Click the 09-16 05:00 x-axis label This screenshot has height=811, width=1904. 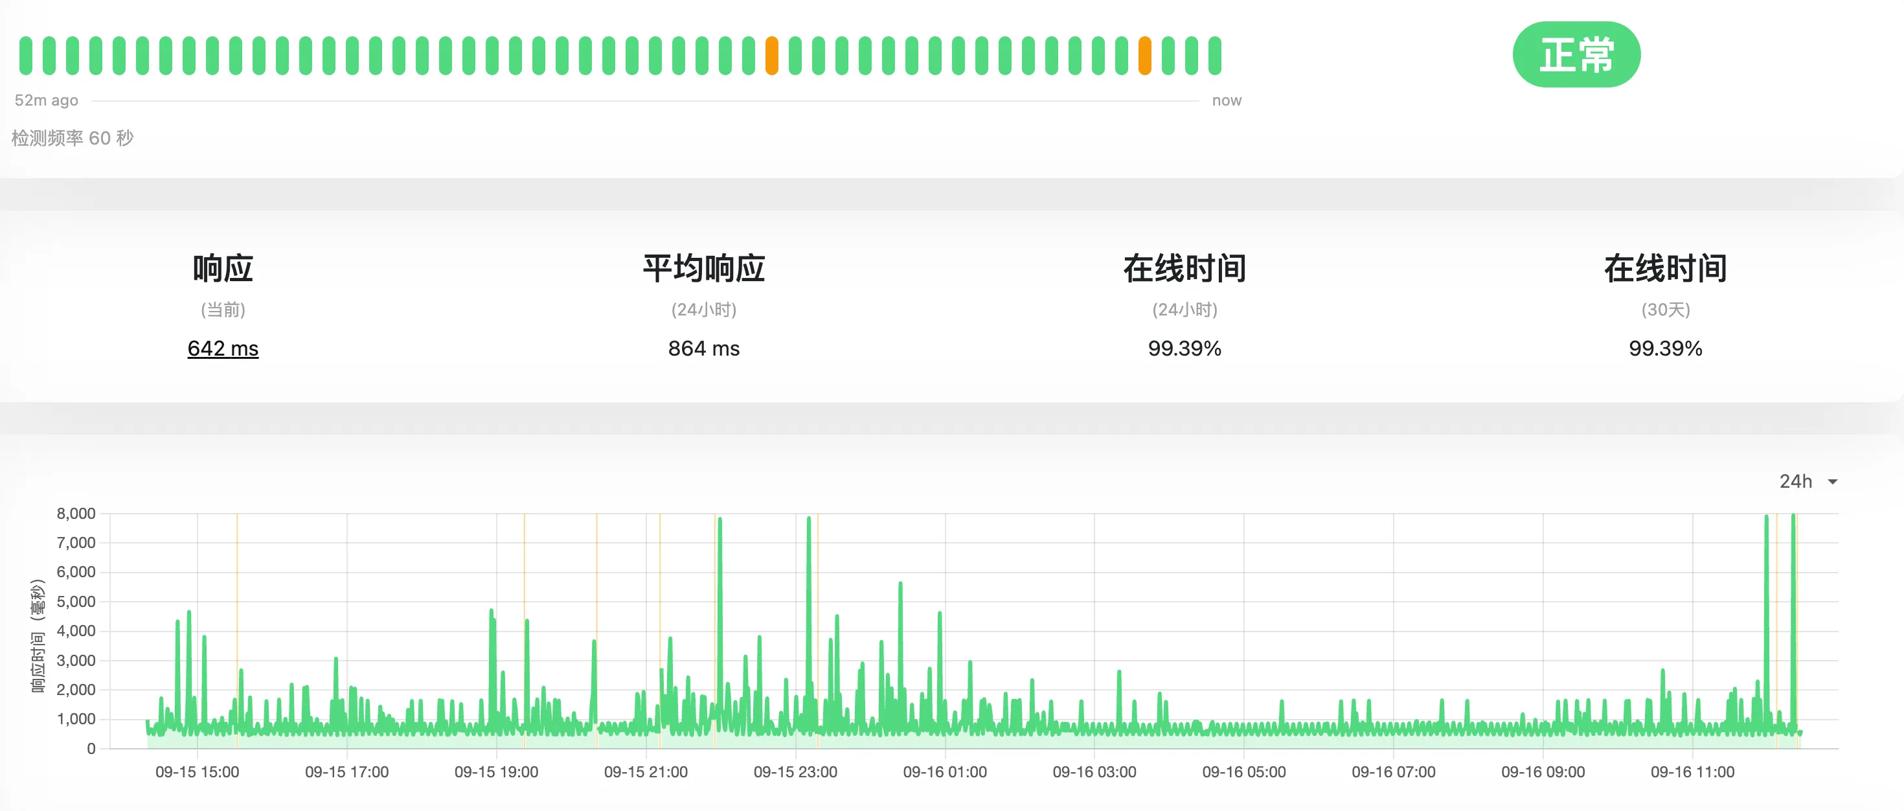[1244, 772]
